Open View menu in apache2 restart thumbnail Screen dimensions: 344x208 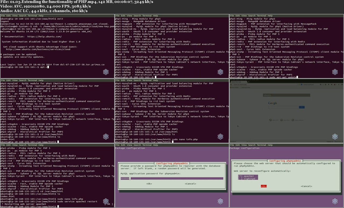(x=15, y=145)
